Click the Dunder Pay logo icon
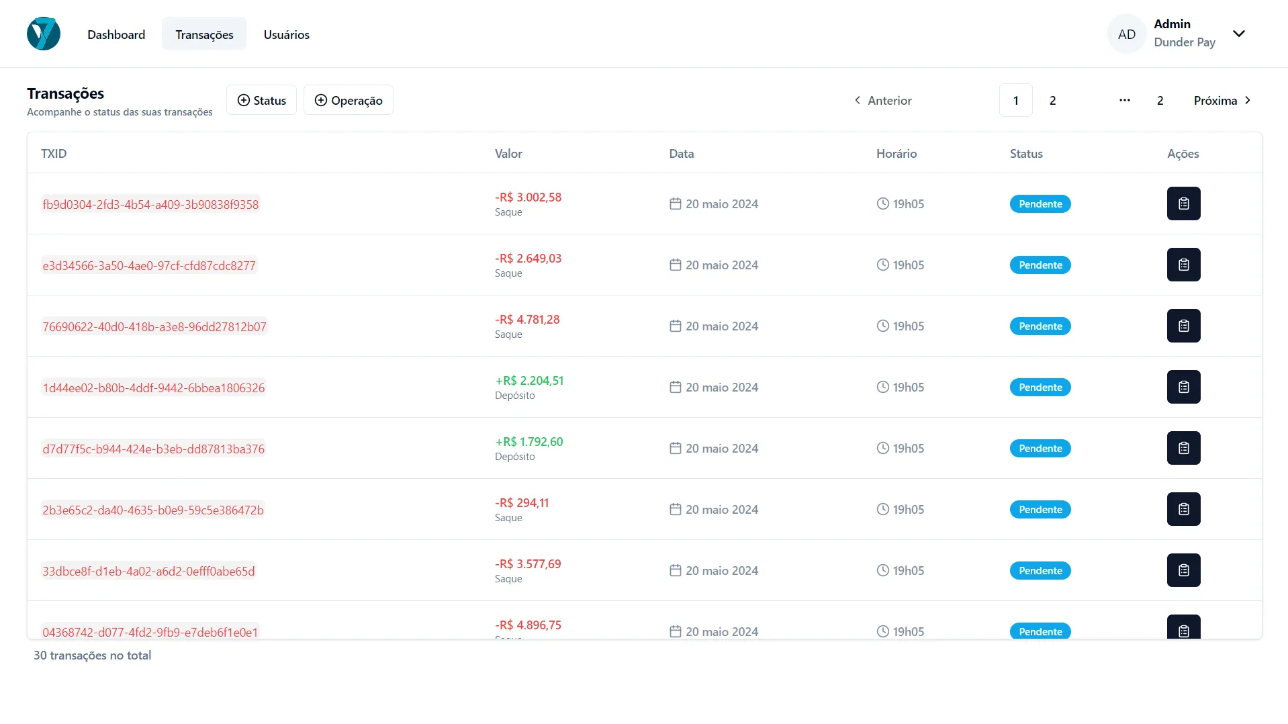Screen dimensions: 1288x724 (44, 34)
